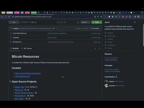The image size is (144, 108).
Task: Open the green tab group chip
Action: (x=34, y=13)
